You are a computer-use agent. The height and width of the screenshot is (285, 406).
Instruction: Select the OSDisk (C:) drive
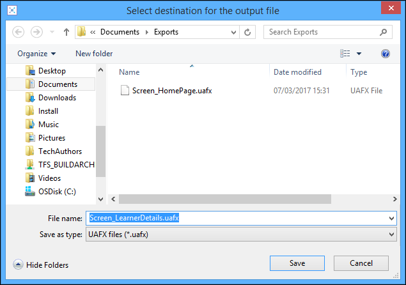(x=57, y=192)
